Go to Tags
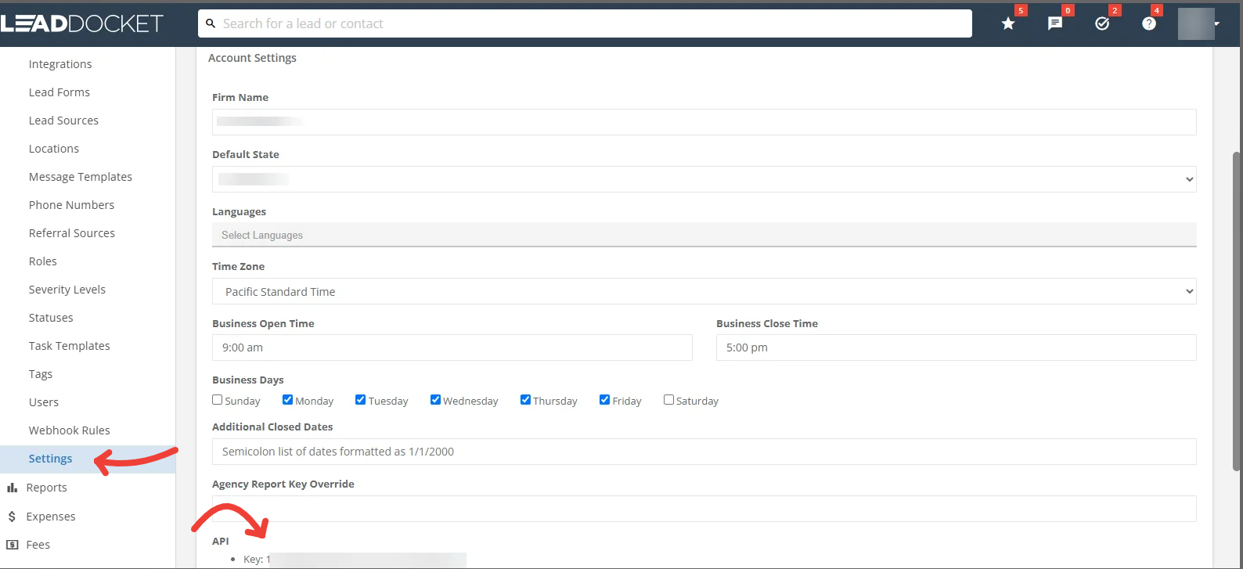1243x569 pixels. point(41,374)
